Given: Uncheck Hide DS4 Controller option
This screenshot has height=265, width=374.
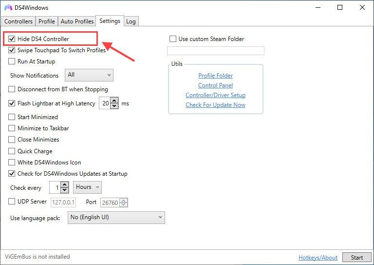Looking at the screenshot, I should 12,39.
